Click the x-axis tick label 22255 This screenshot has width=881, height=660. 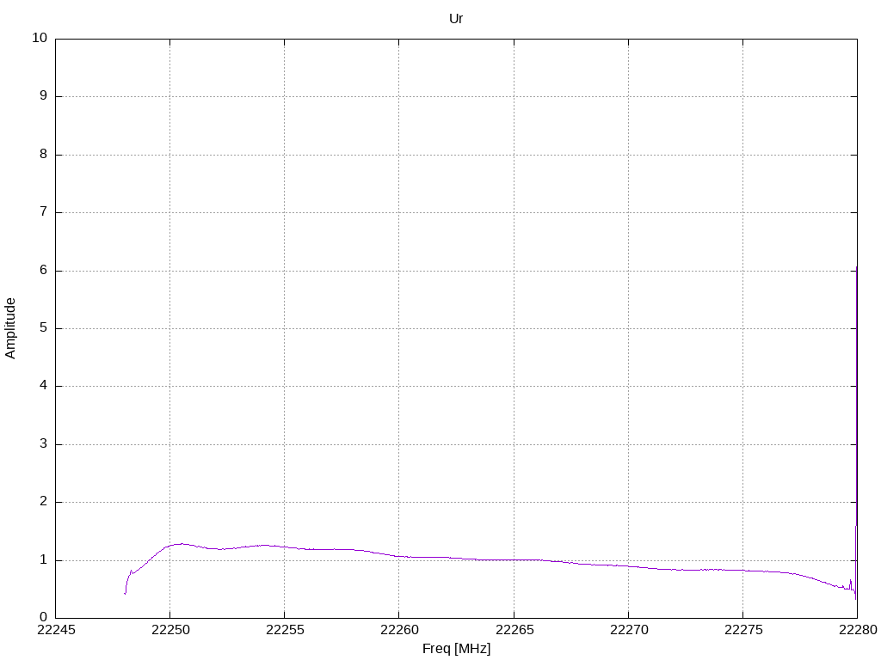[284, 630]
